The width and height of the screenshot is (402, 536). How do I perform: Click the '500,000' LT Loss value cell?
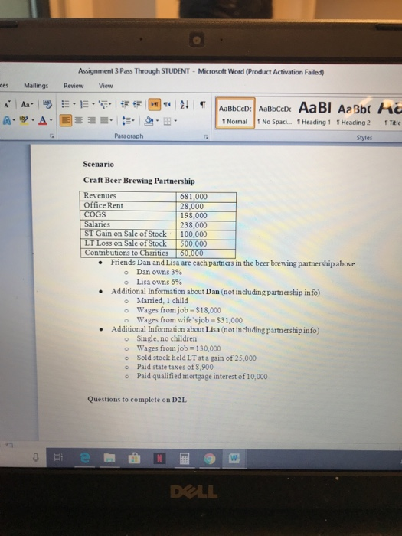click(x=206, y=243)
